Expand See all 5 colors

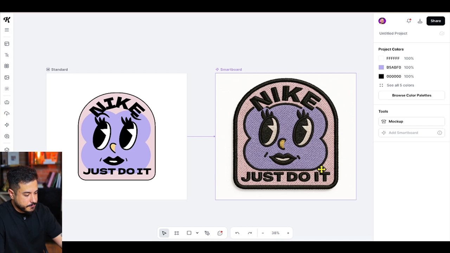pos(400,85)
